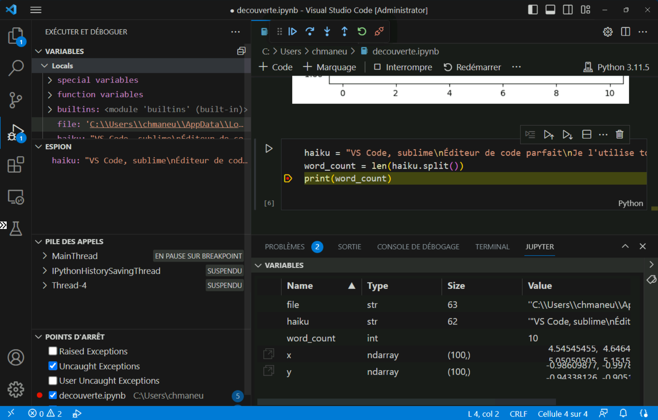Click Step Over in debug toolbar

pos(310,32)
